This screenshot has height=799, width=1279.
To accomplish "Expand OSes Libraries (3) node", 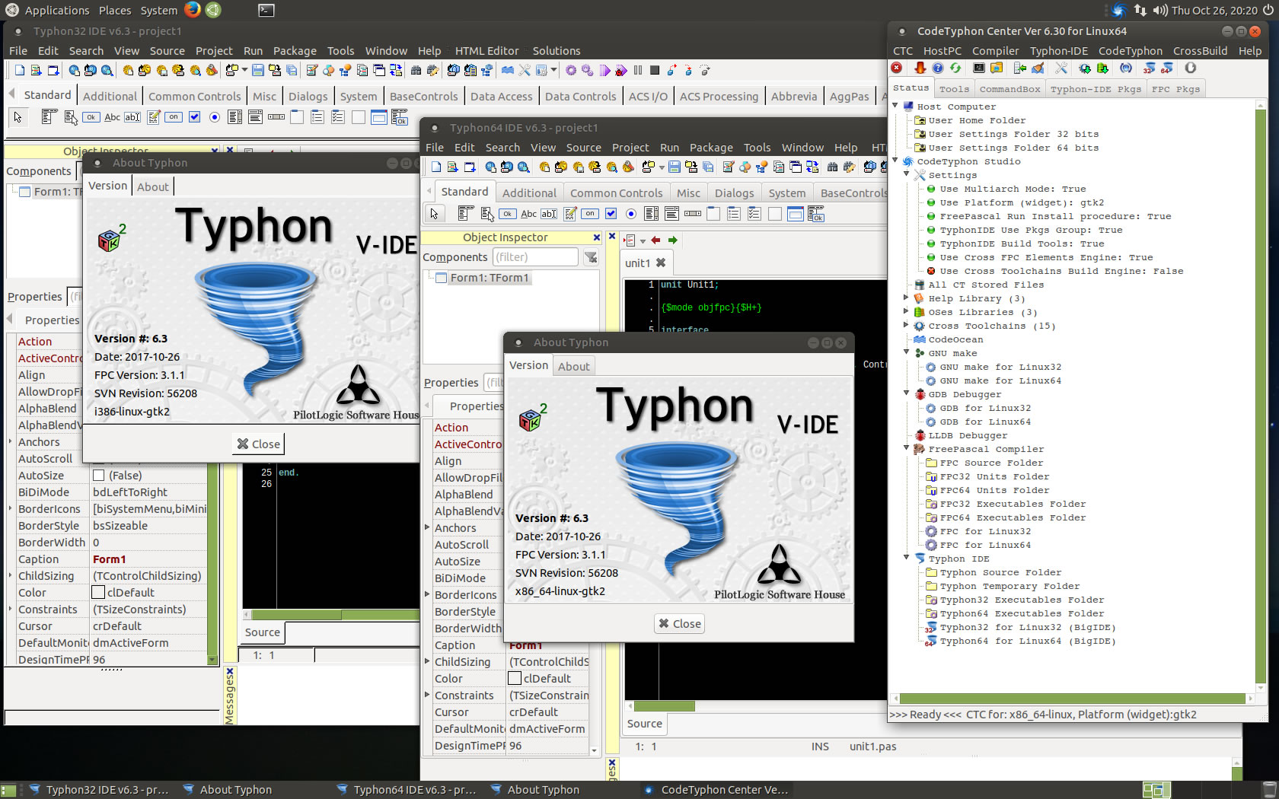I will pos(907,311).
